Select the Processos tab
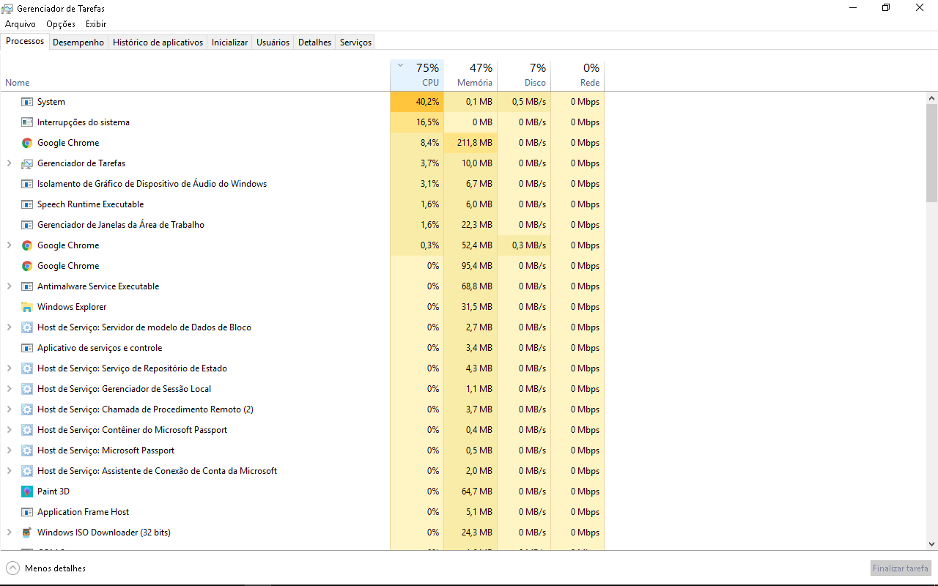Screen dimensions: 938x586 pos(25,41)
